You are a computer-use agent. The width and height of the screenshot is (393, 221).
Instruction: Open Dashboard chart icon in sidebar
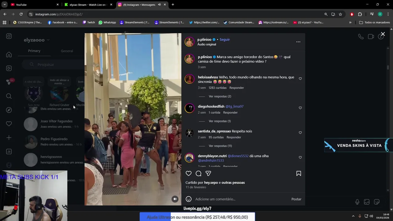[x=9, y=151]
